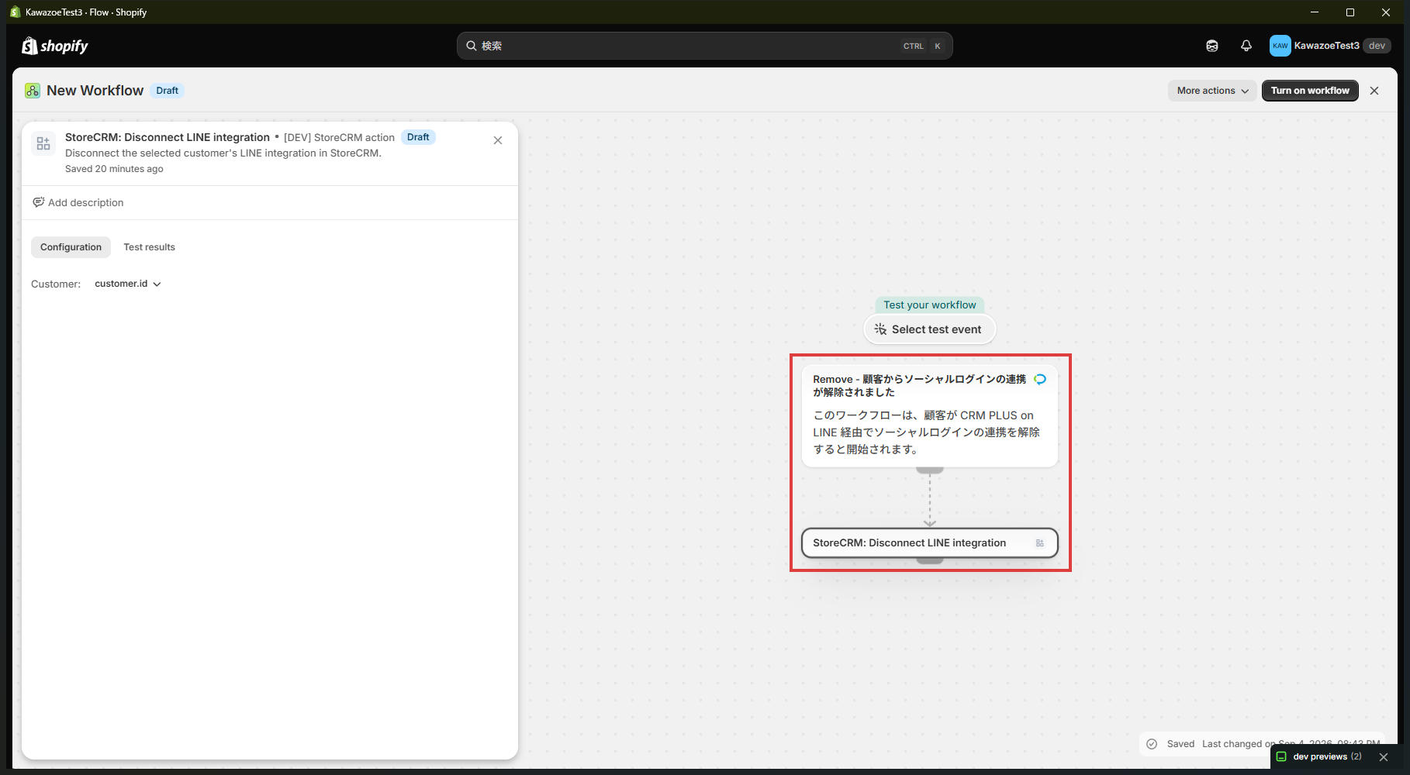Open KawazoeTest3 account avatar menu
The image size is (1410, 775).
pos(1280,46)
